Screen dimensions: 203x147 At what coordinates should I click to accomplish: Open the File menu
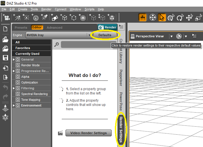point(4,9)
